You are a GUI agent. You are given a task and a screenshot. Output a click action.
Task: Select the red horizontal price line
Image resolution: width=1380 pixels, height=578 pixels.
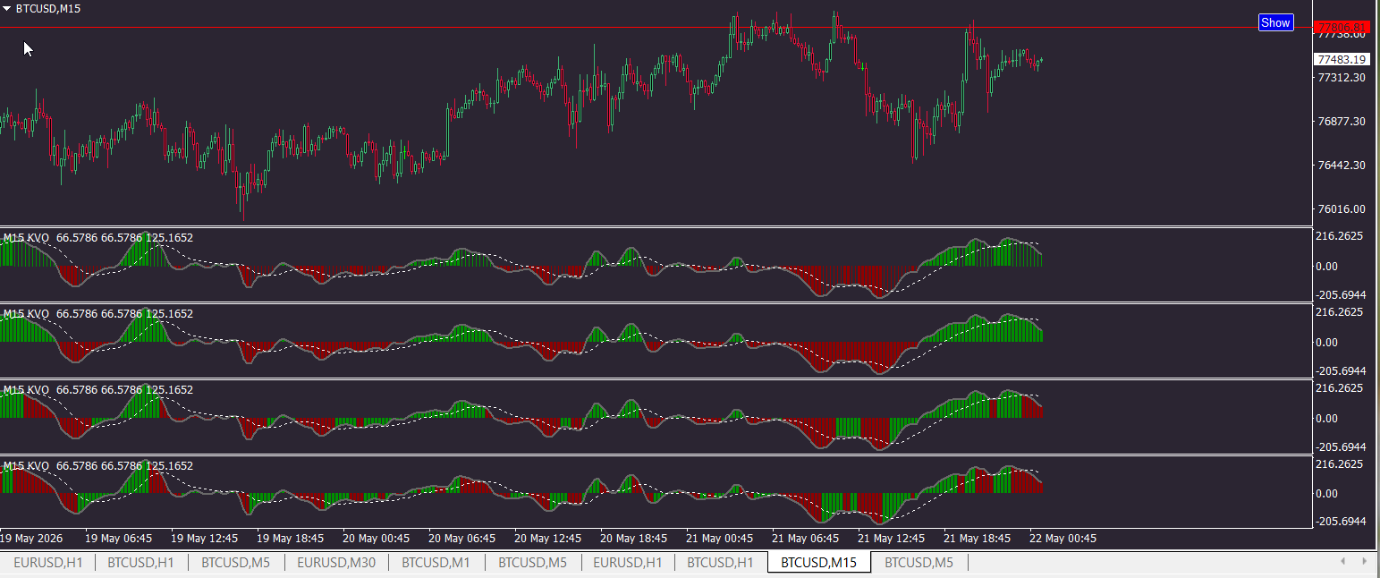626,28
